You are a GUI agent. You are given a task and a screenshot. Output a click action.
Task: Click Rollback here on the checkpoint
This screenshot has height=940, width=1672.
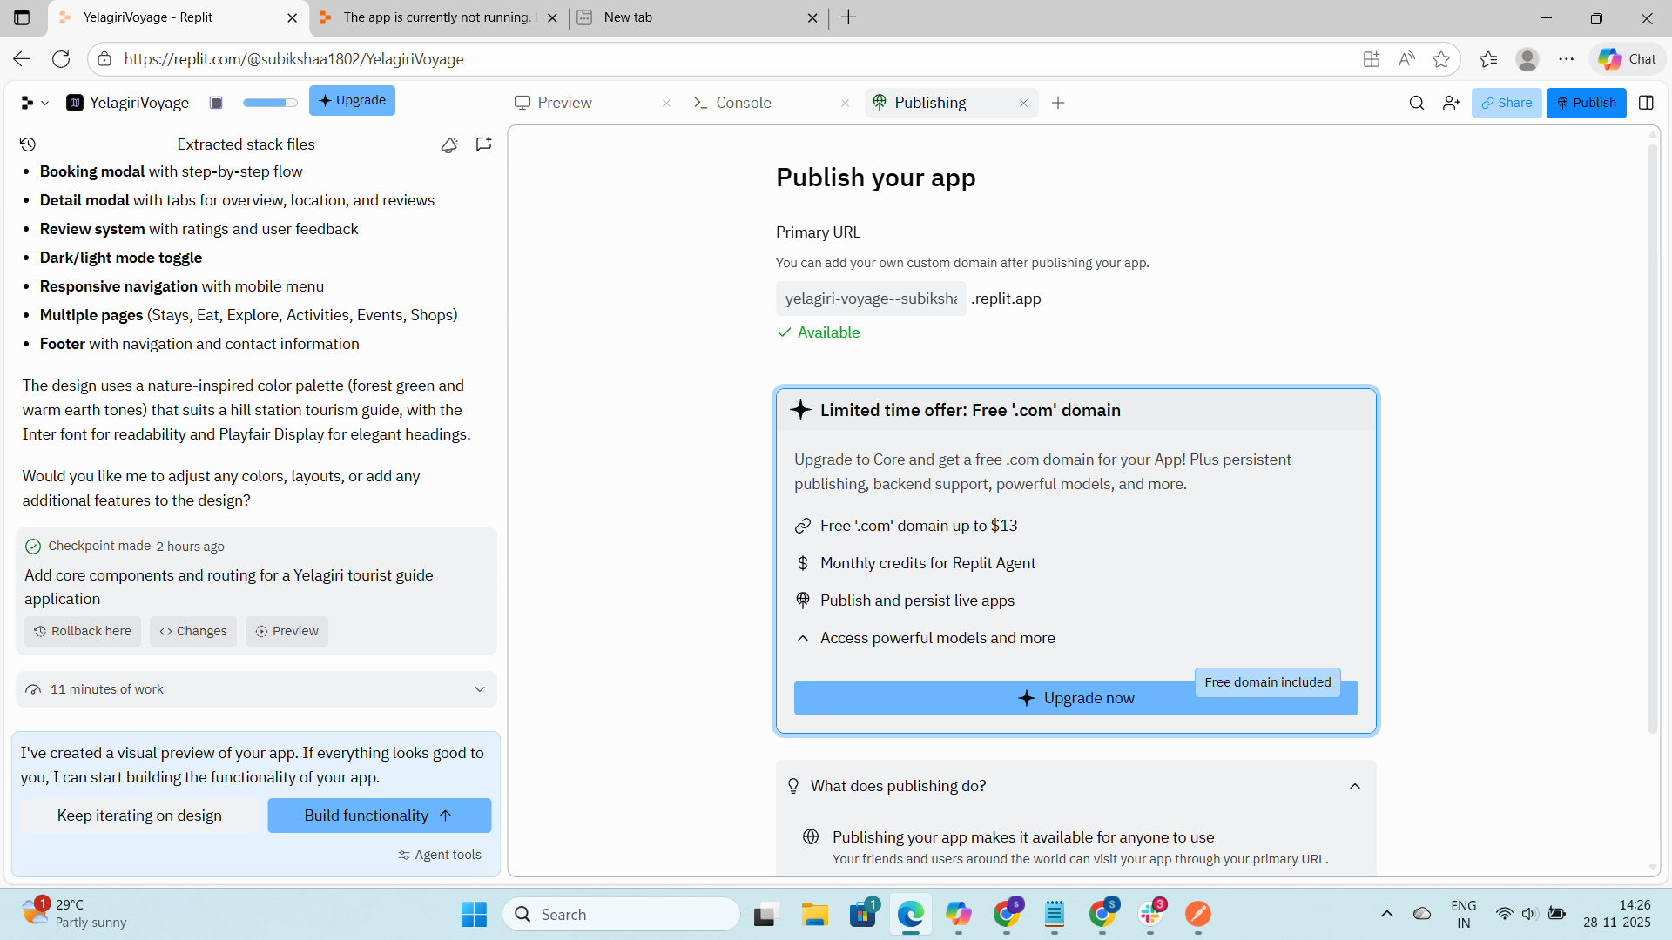tap(83, 631)
